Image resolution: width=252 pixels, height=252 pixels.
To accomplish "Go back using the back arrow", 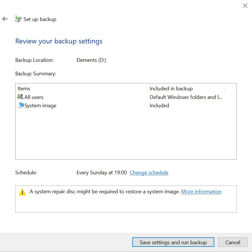I will (5, 19).
